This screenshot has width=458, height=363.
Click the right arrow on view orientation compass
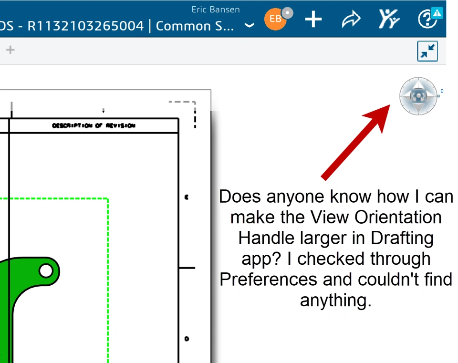429,96
